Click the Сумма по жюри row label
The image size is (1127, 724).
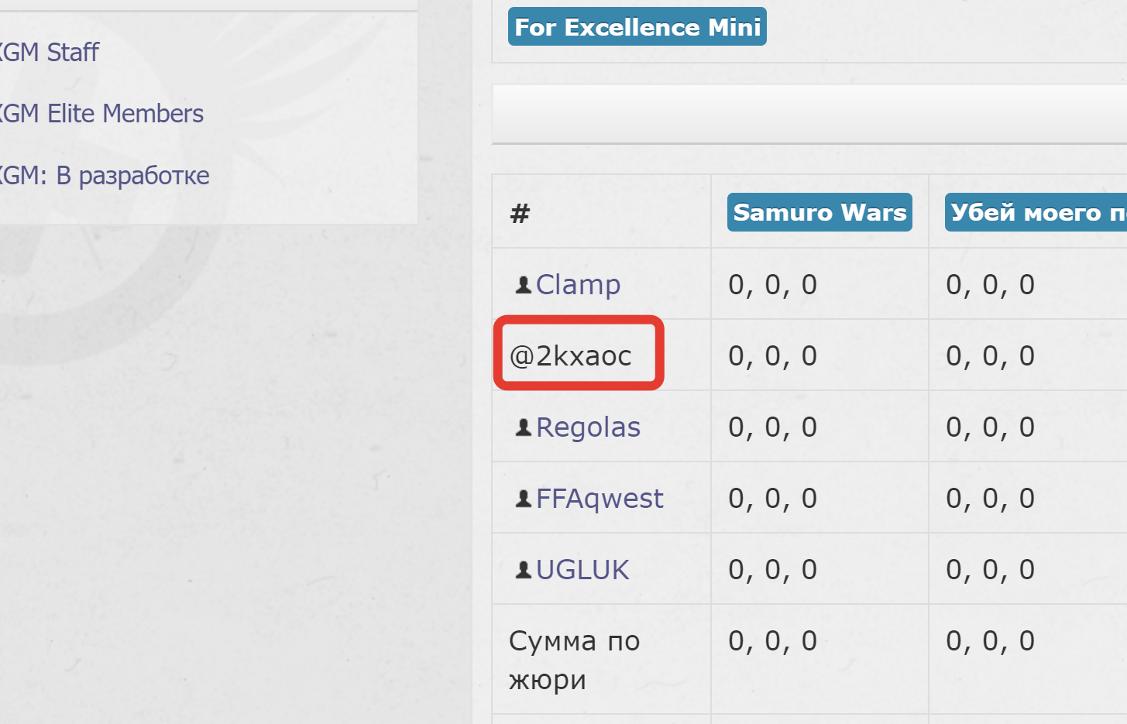click(574, 660)
